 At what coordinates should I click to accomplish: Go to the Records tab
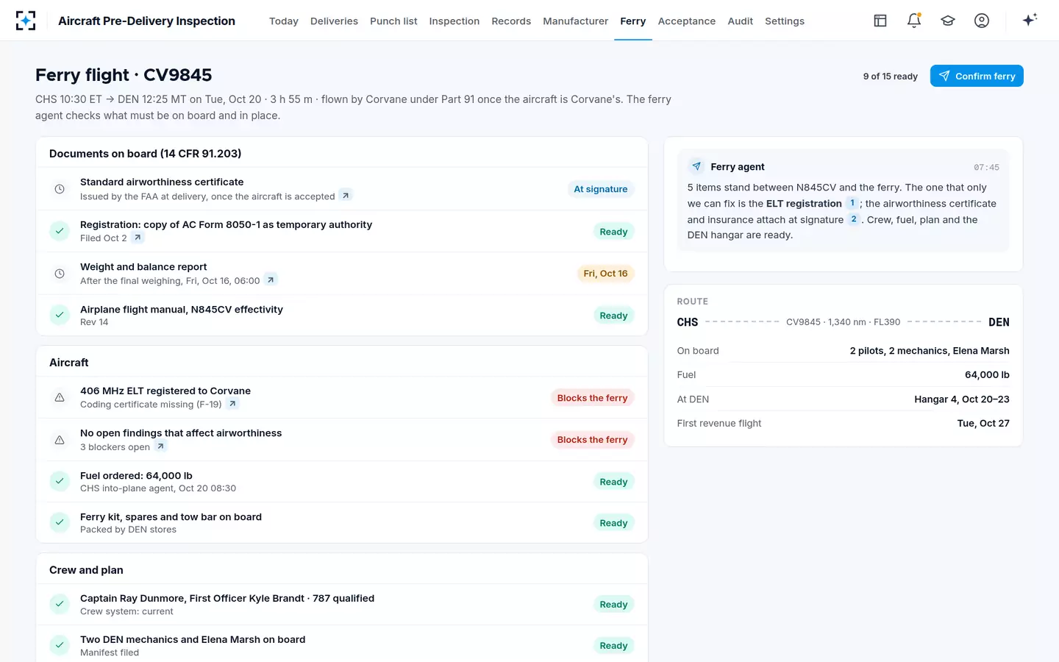(511, 21)
